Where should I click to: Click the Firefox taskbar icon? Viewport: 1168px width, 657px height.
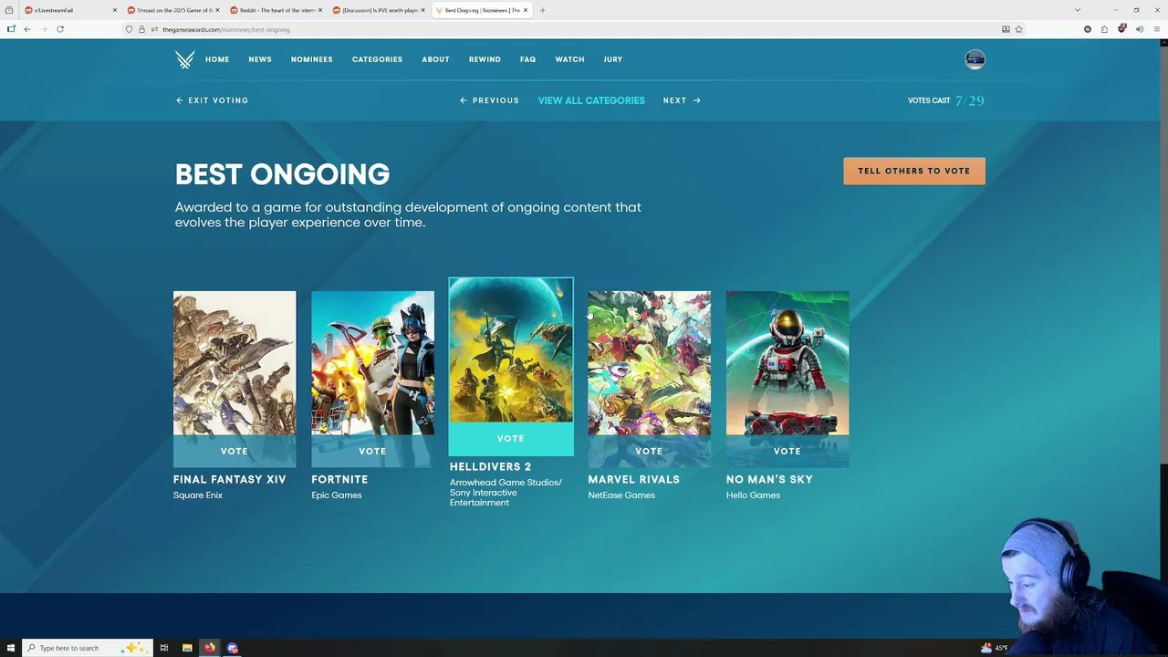pyautogui.click(x=210, y=648)
